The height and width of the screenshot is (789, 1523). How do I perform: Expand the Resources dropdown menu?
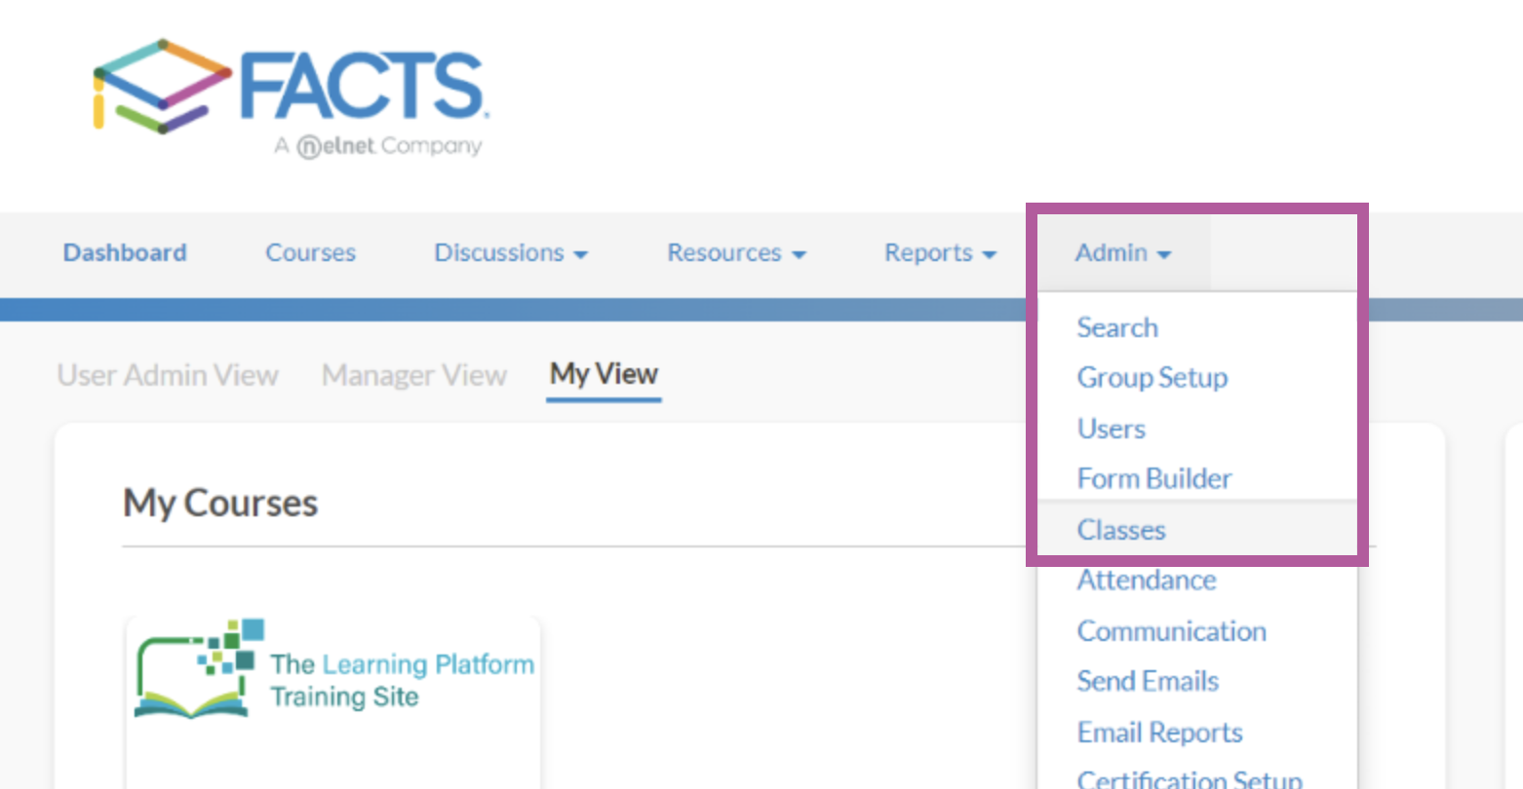tap(736, 252)
